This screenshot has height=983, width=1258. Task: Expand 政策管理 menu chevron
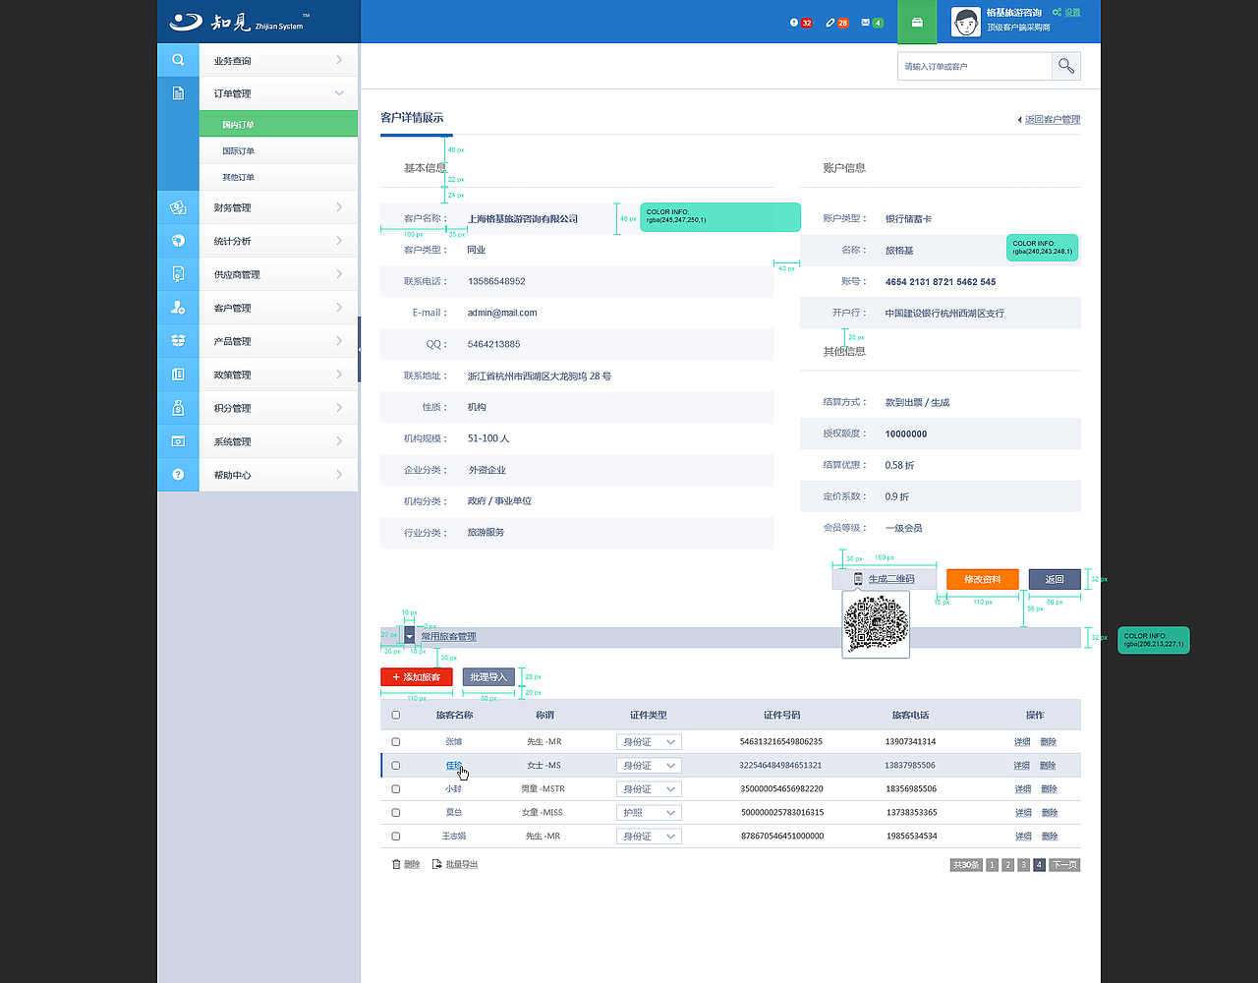point(339,375)
